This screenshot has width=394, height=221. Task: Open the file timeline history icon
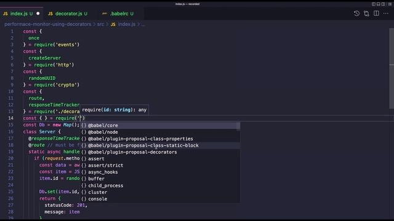[356, 14]
